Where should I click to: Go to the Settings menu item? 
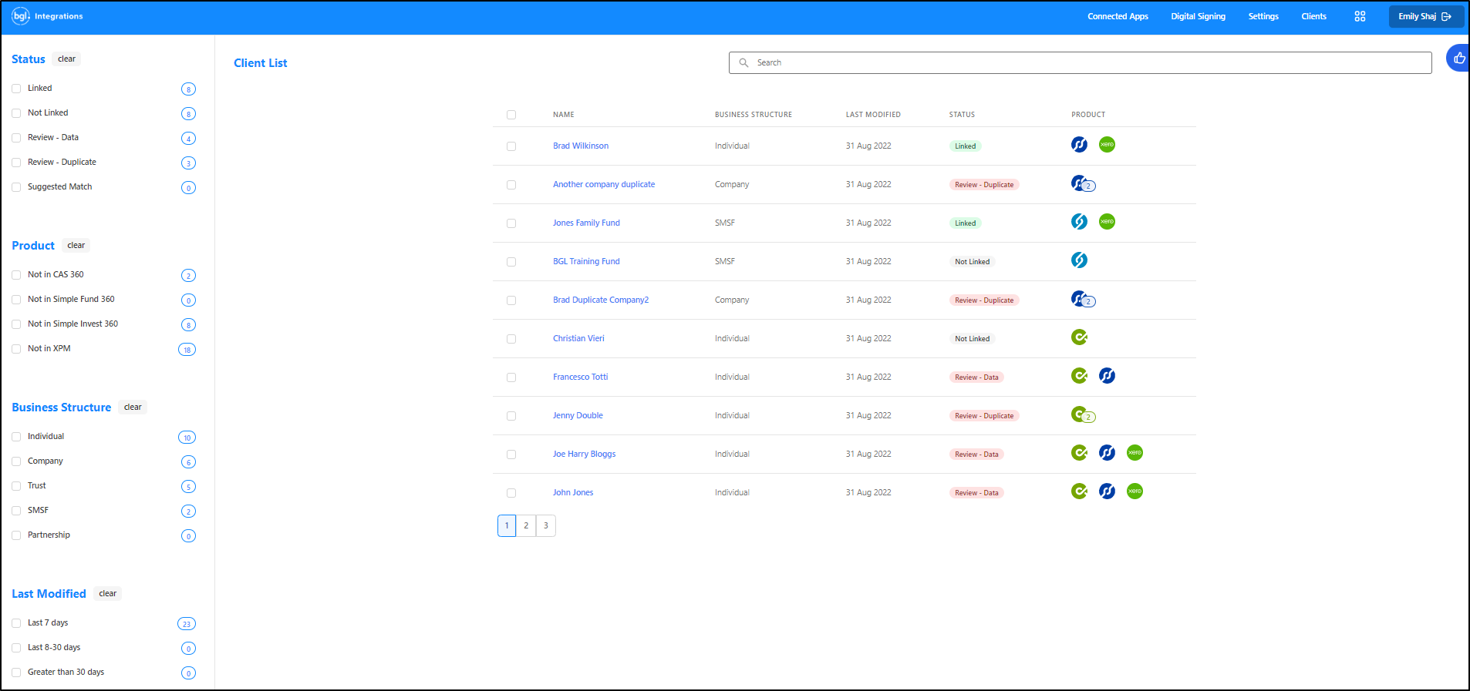[1263, 16]
